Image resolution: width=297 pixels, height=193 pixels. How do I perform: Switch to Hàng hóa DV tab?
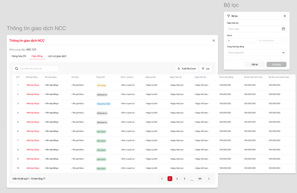19,56
